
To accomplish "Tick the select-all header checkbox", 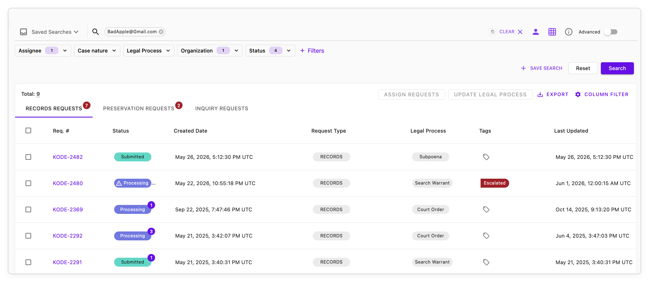I will (28, 130).
